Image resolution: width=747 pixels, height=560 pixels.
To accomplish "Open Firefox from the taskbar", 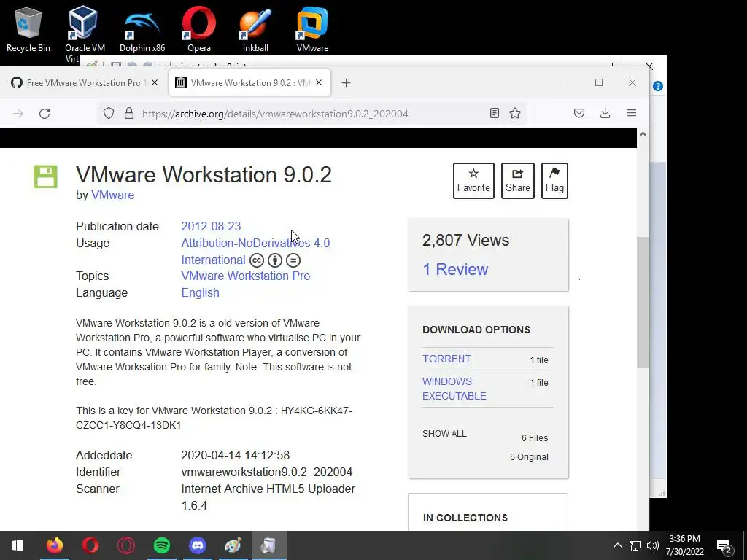I will tap(54, 545).
